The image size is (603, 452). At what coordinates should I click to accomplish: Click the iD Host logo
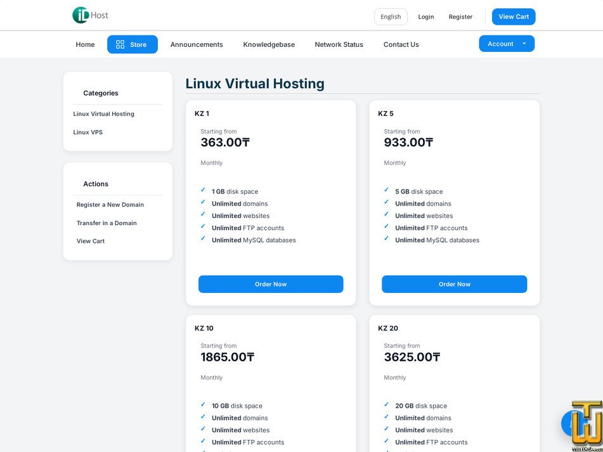(x=91, y=15)
